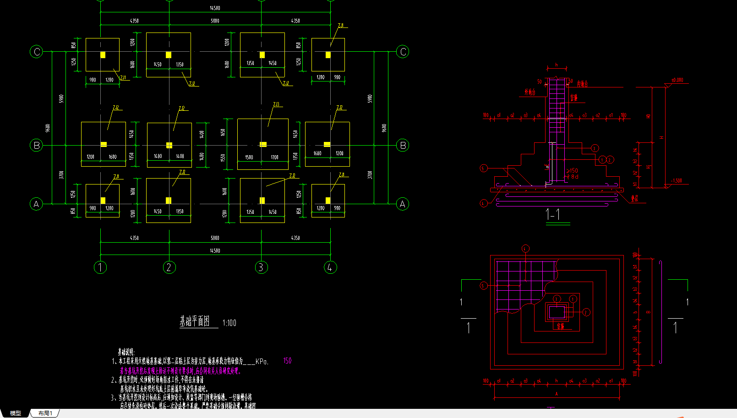Switch to the 模型 tab
Viewport: 737px width, 418px height.
click(16, 413)
